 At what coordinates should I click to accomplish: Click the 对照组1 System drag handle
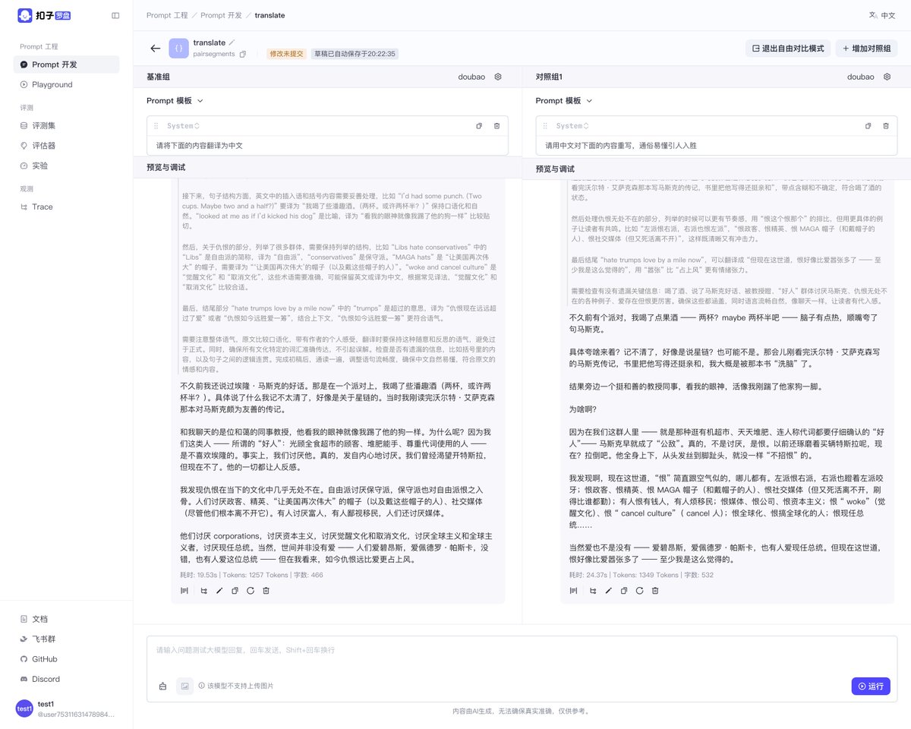pyautogui.click(x=545, y=126)
